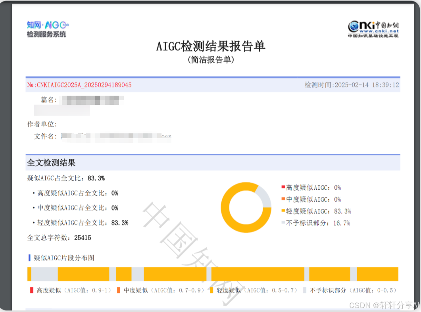Click the 作者单位 label

[x=42, y=124]
